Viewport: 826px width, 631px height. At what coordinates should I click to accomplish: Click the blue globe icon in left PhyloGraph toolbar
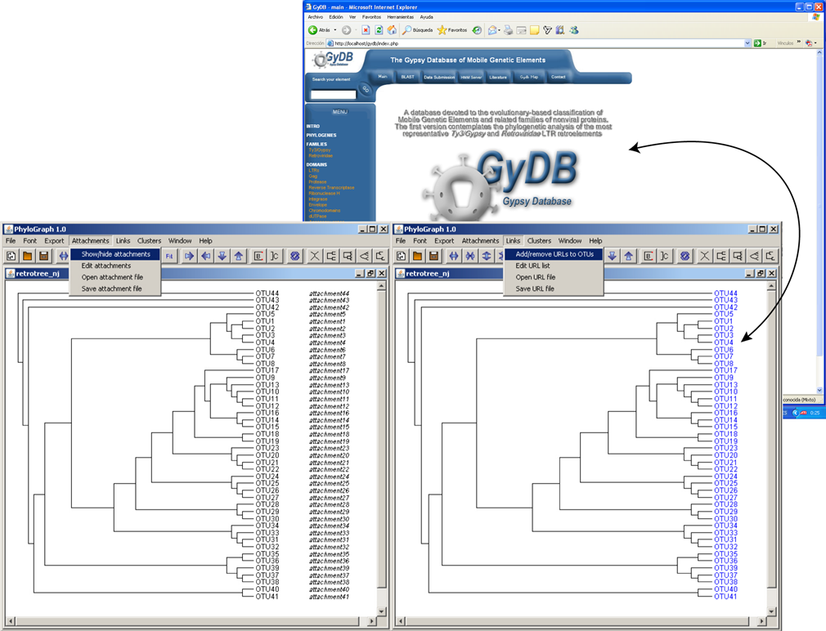pyautogui.click(x=294, y=257)
